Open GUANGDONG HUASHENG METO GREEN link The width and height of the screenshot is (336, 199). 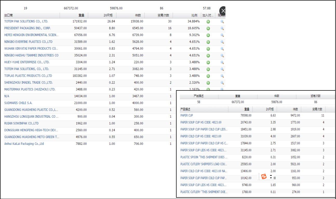pos(32,137)
